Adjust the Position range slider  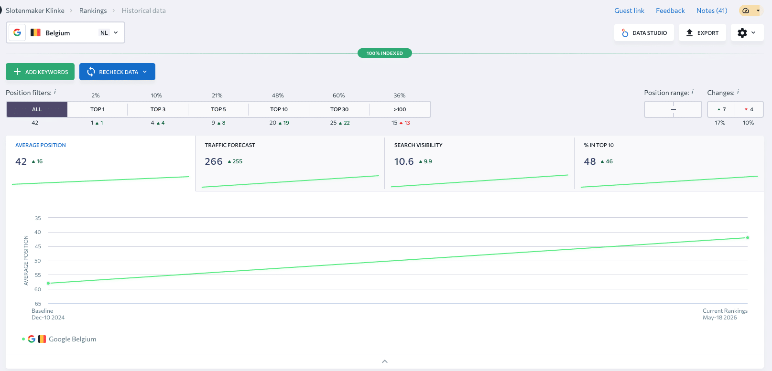pyautogui.click(x=673, y=109)
